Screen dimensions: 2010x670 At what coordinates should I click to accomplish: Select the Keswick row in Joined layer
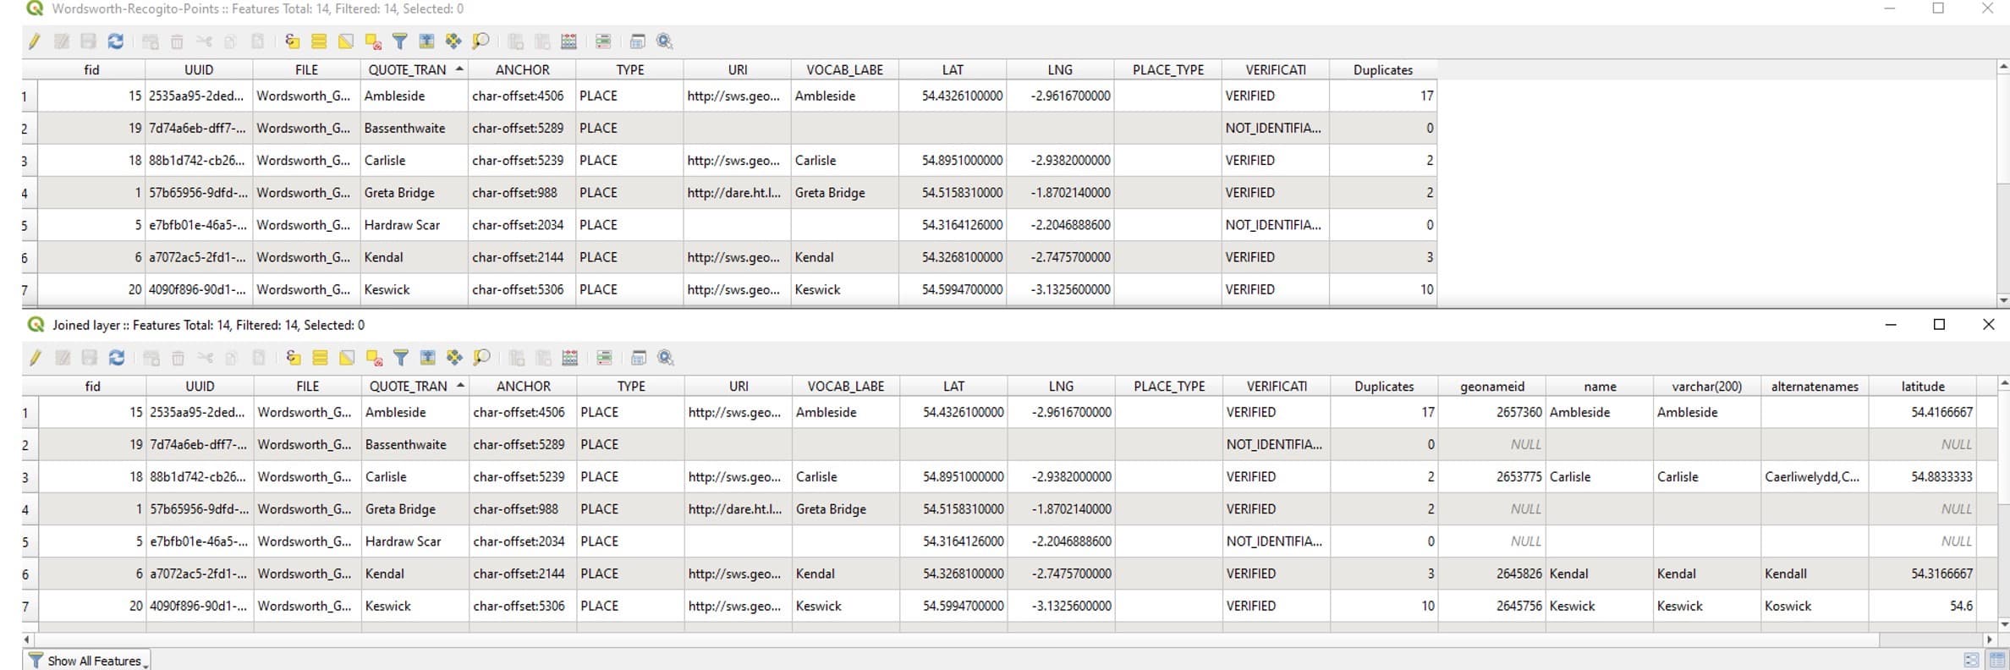coord(25,607)
